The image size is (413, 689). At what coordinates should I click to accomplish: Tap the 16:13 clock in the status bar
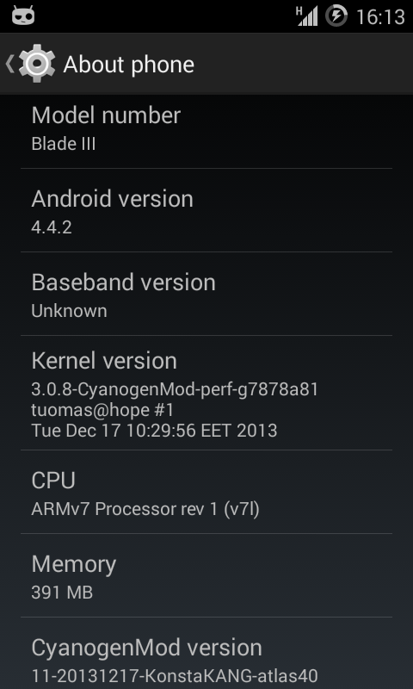[380, 16]
